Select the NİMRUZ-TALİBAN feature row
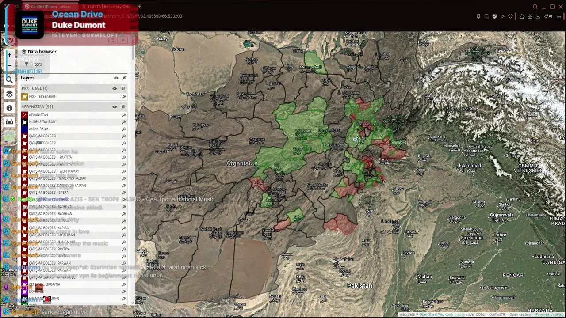566x318 pixels. [74, 122]
